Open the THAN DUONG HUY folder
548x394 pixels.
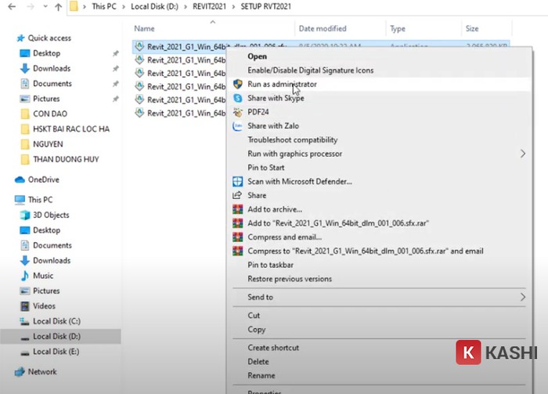pyautogui.click(x=66, y=160)
